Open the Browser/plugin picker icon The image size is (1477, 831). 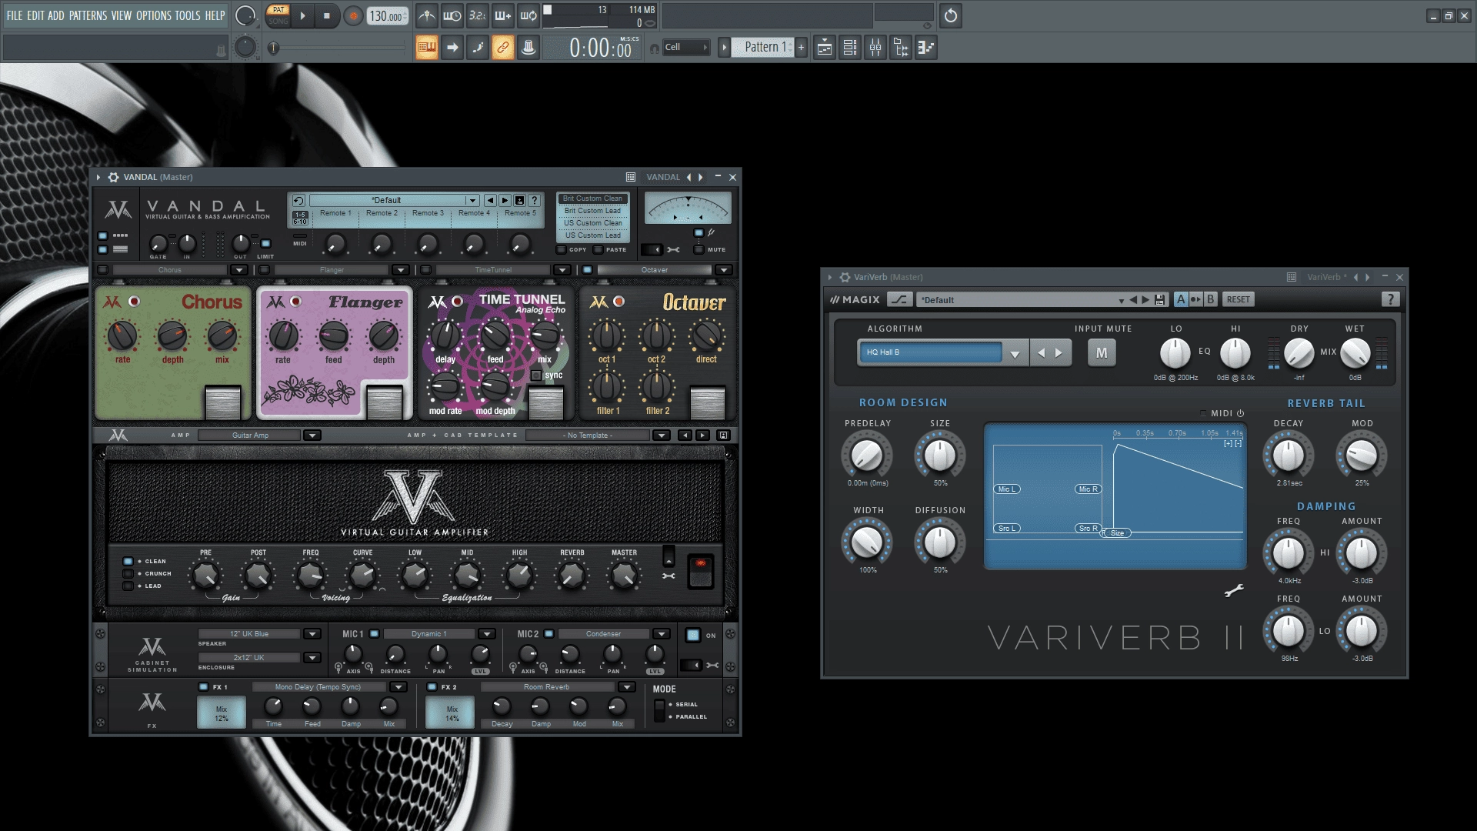coord(901,48)
